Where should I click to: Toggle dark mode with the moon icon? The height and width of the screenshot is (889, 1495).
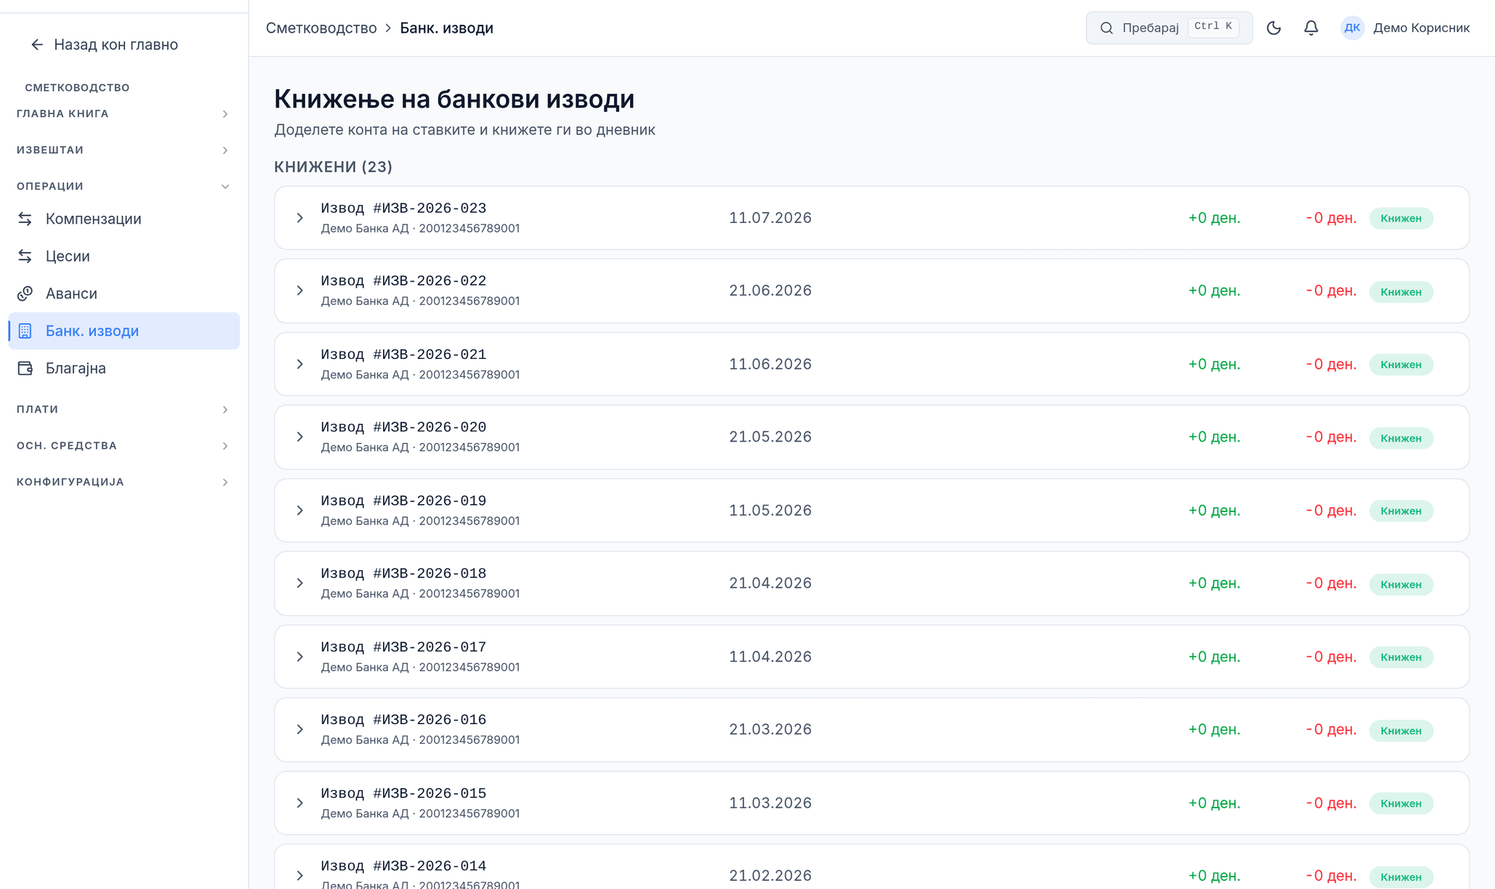click(1273, 28)
